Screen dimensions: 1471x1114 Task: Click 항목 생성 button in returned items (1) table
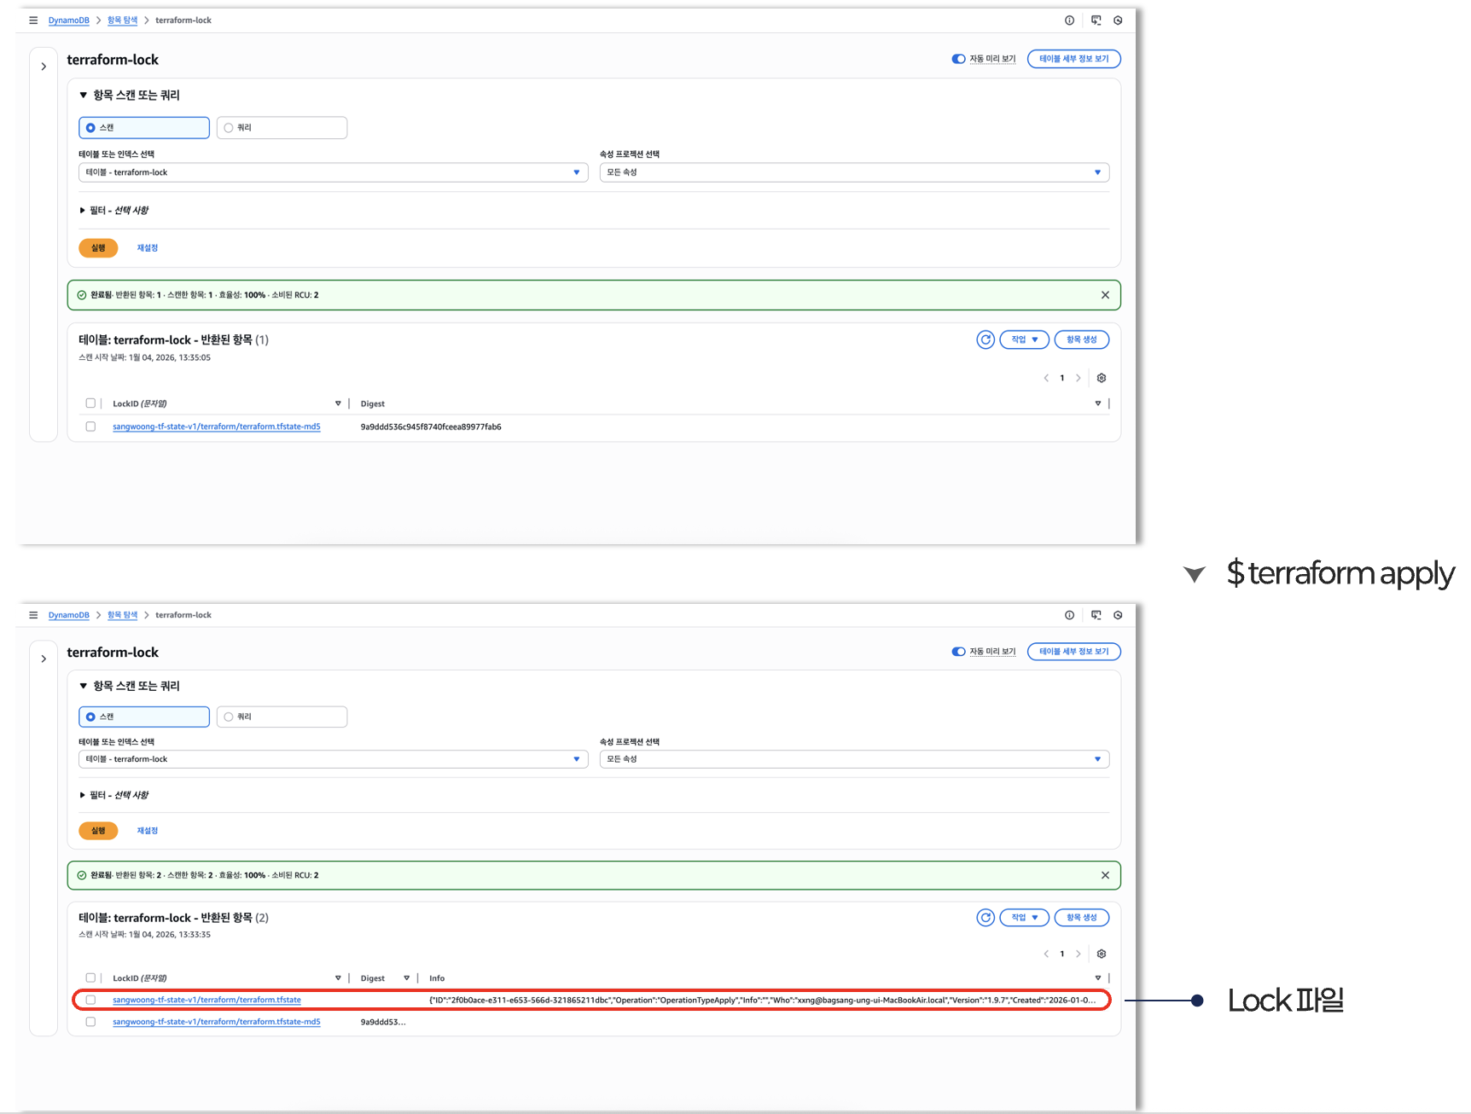pos(1081,339)
